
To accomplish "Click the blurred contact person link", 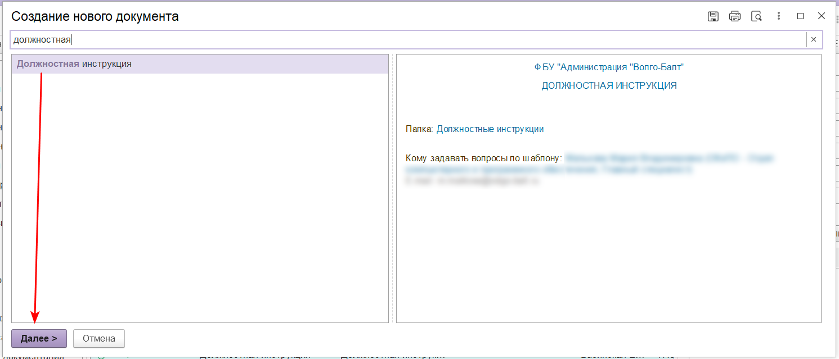I will click(670, 159).
